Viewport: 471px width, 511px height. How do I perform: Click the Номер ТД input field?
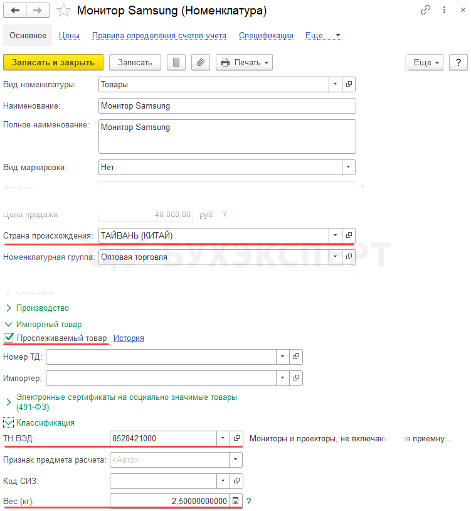pyautogui.click(x=161, y=357)
